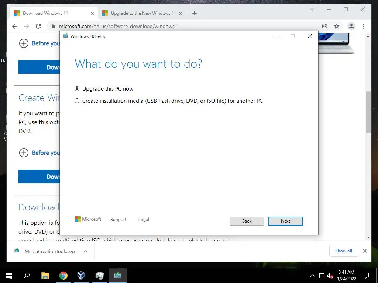The width and height of the screenshot is (378, 283).
Task: Click the Chrome icon in the taskbar
Action: point(63,276)
